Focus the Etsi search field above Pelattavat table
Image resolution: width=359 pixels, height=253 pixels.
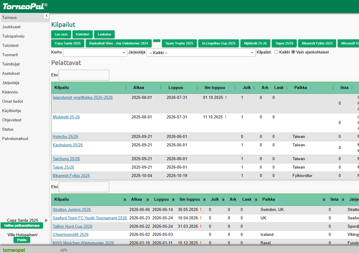[84, 75]
